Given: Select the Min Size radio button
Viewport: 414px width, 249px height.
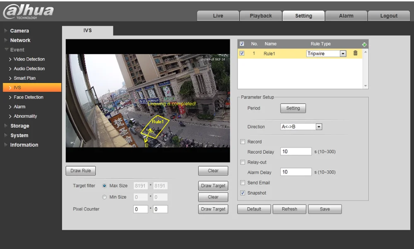Looking at the screenshot, I should [x=104, y=197].
